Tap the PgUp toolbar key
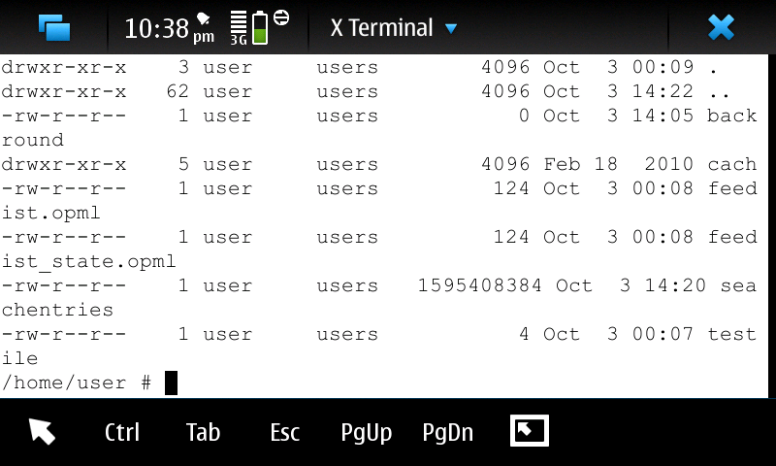The width and height of the screenshot is (776, 466). [367, 433]
